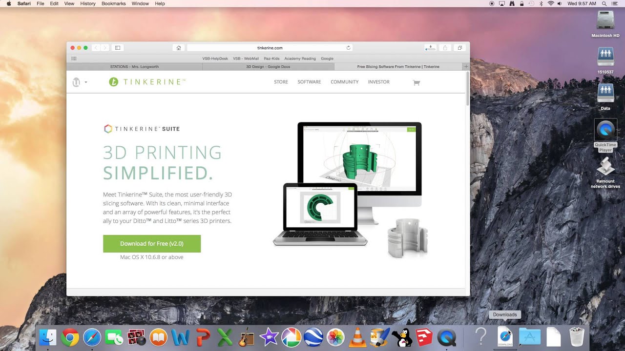Go to the home page via house icon
This screenshot has height=351, width=625.
(x=179, y=48)
